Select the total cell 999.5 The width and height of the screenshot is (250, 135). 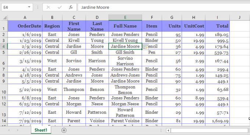pyautogui.click(x=218, y=41)
